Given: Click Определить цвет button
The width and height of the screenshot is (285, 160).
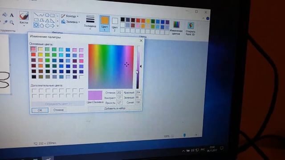Looking at the screenshot, I should [x=58, y=104].
